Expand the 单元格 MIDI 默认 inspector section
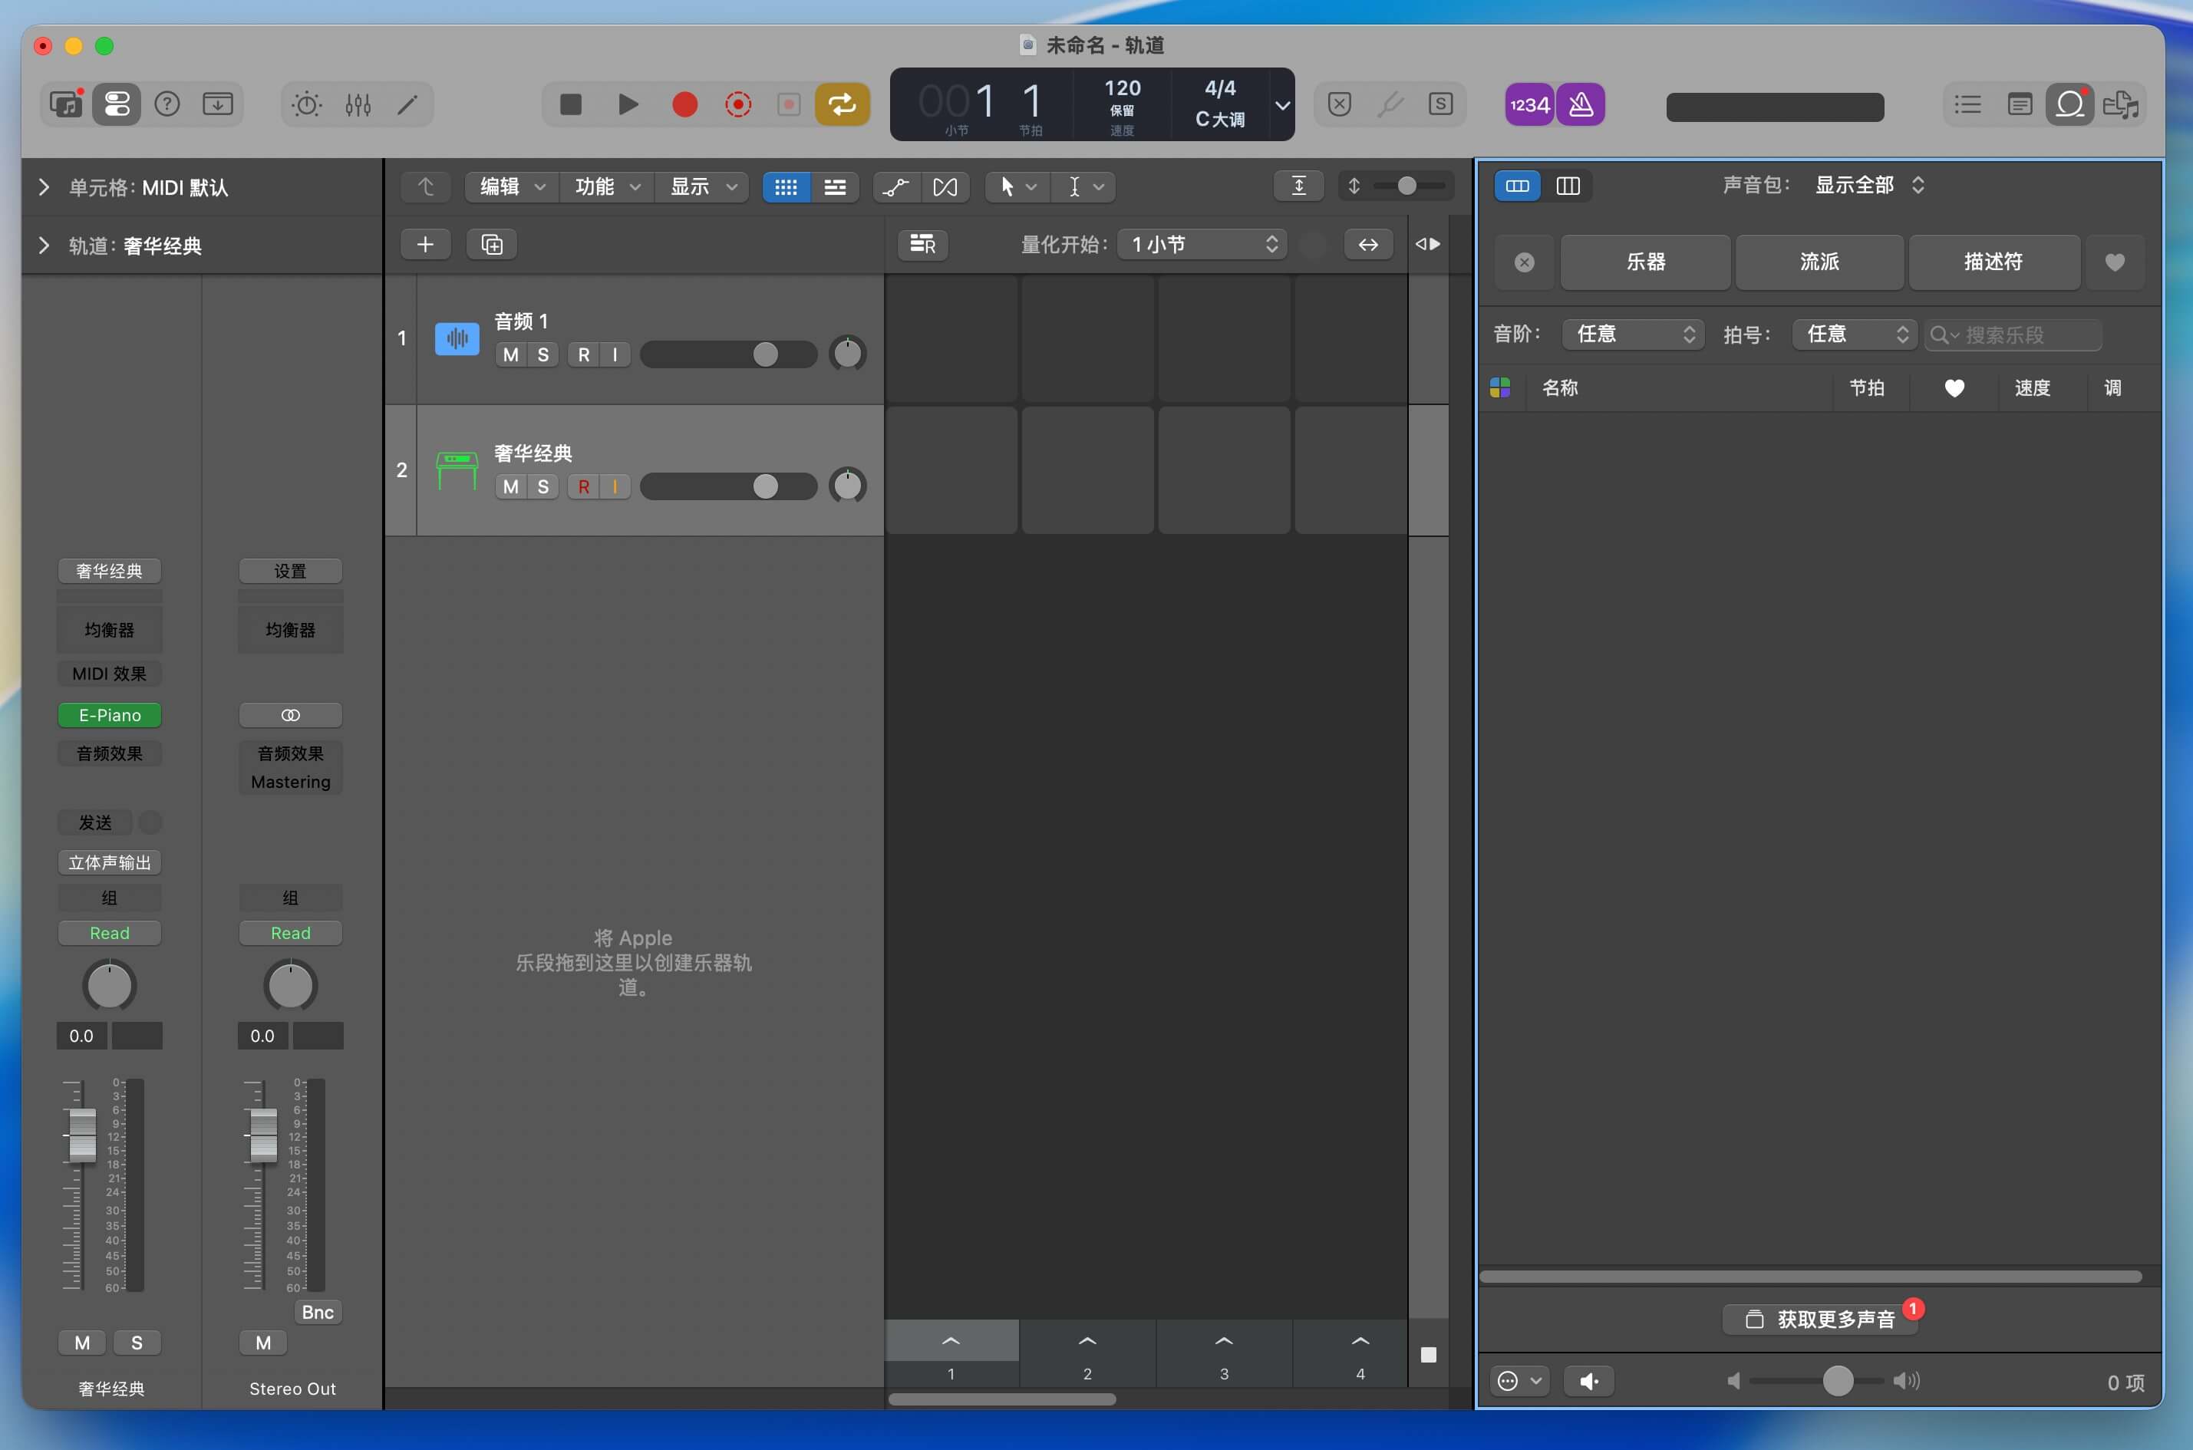 (x=44, y=188)
